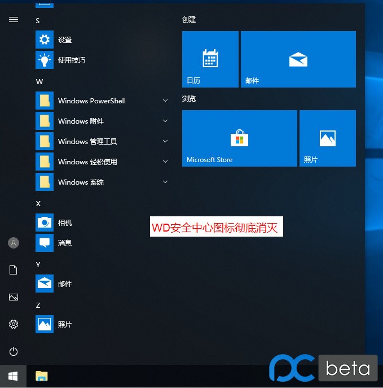This screenshot has width=383, height=388.
Task: Open File Explorer from the taskbar
Action: click(42, 376)
